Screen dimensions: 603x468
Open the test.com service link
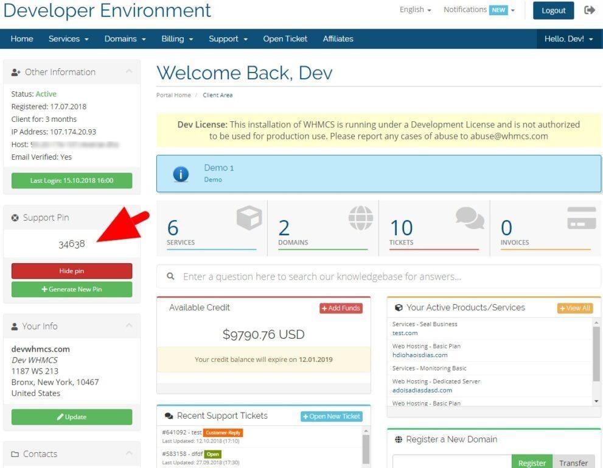[x=405, y=333]
